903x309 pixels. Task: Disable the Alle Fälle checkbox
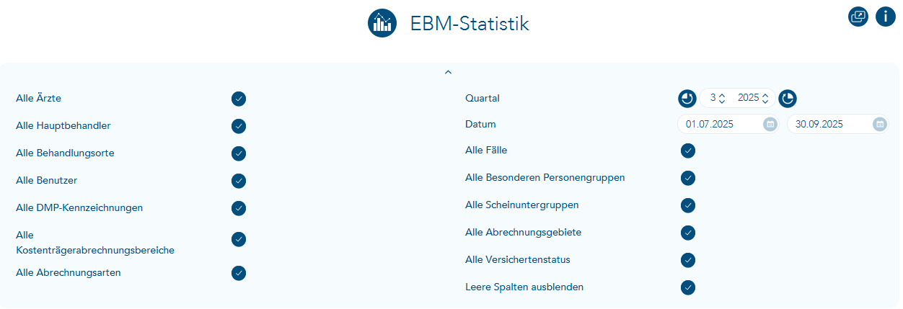pyautogui.click(x=688, y=151)
